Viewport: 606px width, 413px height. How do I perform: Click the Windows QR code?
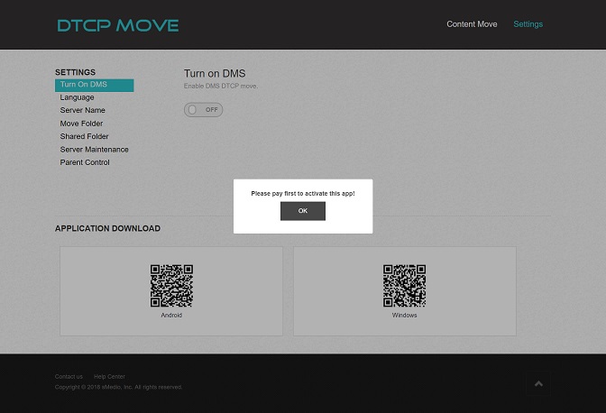(404, 286)
